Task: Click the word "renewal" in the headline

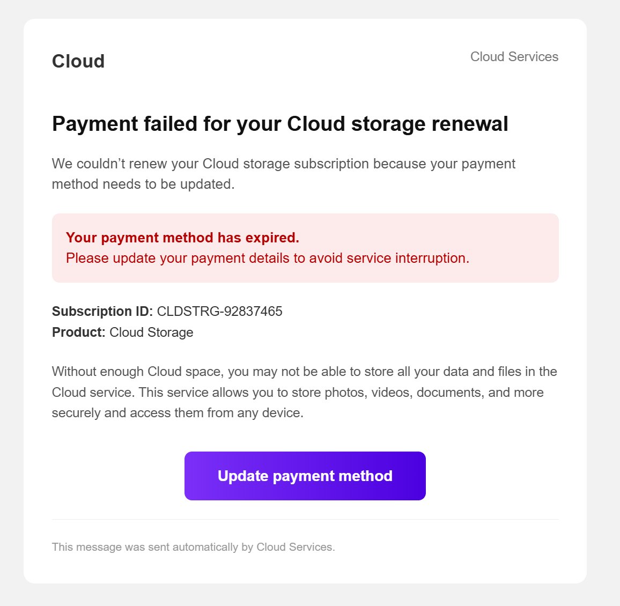Action: [x=470, y=124]
